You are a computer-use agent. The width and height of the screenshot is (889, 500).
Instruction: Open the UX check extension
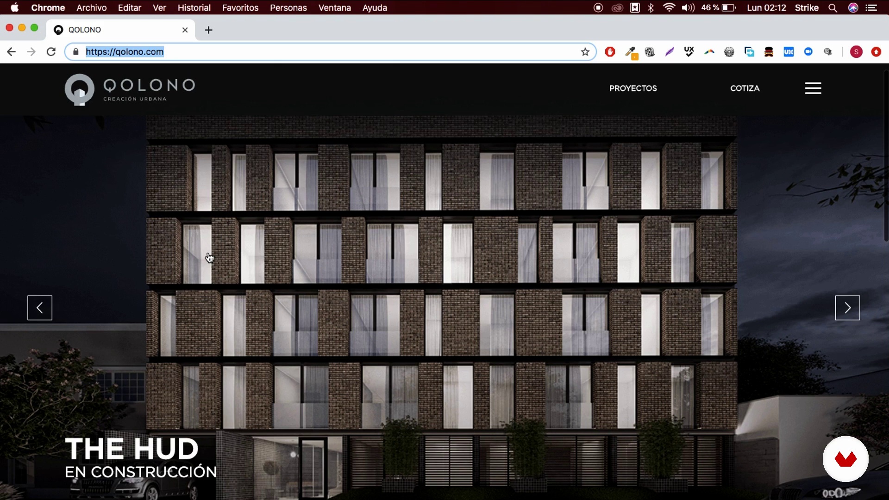689,52
